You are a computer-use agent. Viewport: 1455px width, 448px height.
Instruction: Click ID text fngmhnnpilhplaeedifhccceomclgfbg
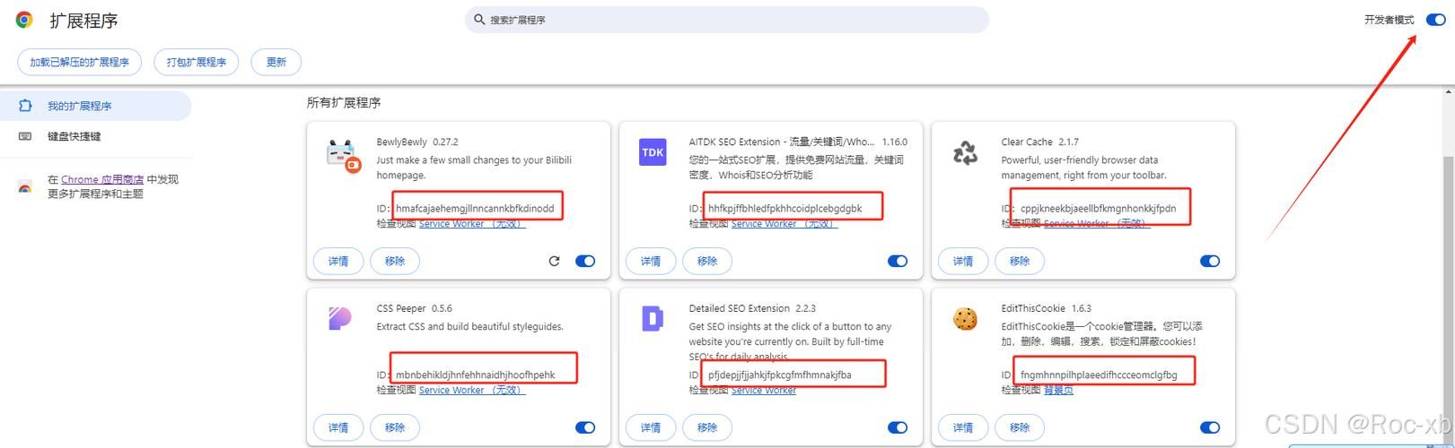click(1099, 375)
